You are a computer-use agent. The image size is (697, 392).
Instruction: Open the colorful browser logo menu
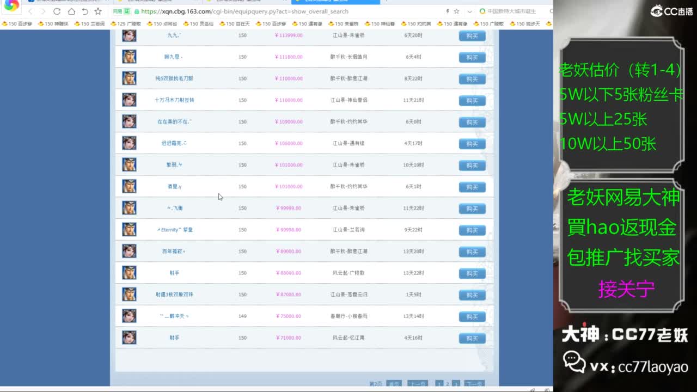coord(11,7)
